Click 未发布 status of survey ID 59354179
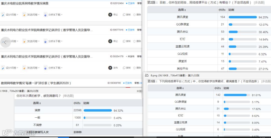 click(x=130, y=56)
